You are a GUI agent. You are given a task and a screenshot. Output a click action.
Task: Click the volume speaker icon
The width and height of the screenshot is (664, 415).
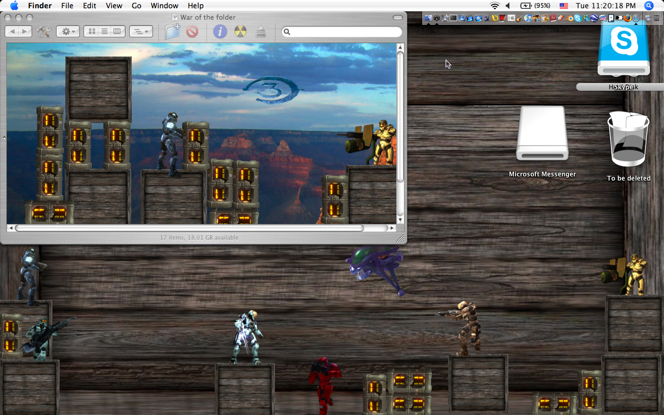click(x=508, y=6)
